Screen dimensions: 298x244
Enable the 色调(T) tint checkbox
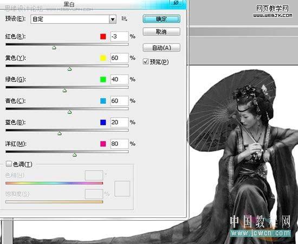tap(9, 164)
